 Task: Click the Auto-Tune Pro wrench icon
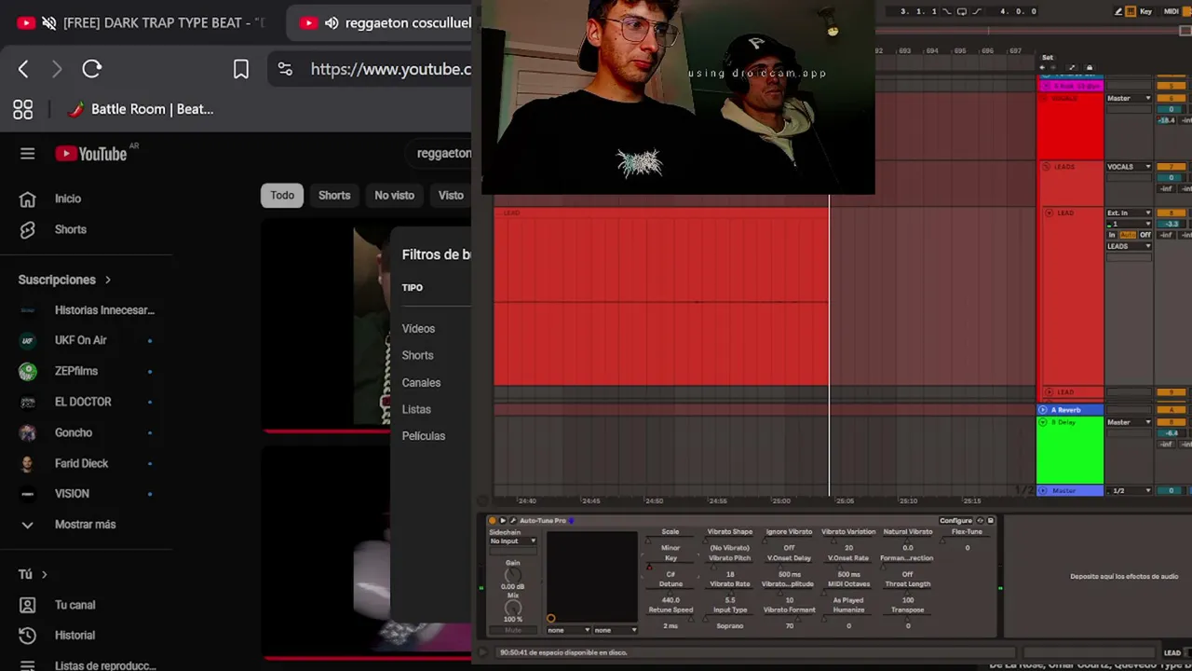click(x=512, y=521)
